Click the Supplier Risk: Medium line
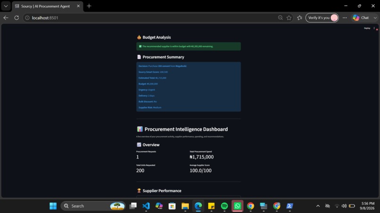Viewport: 380px width, 213px height. (150, 108)
